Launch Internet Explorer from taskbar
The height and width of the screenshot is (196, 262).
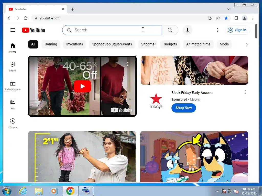[x=23, y=191]
